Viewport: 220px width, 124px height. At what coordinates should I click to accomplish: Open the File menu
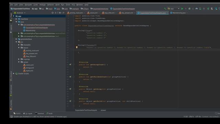[11, 5]
